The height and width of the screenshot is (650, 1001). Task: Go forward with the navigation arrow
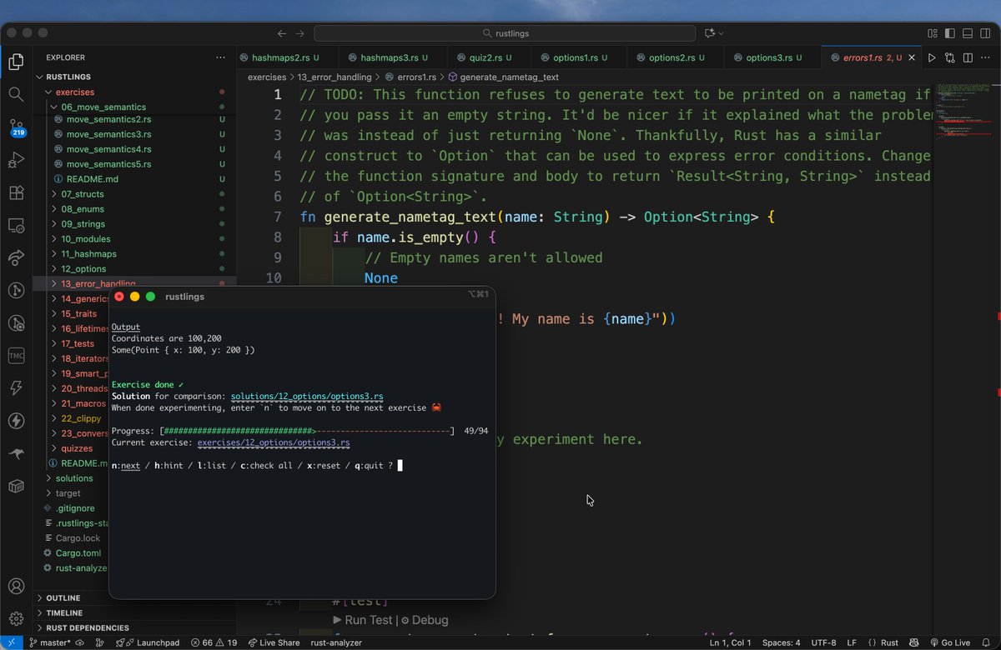[x=300, y=33]
